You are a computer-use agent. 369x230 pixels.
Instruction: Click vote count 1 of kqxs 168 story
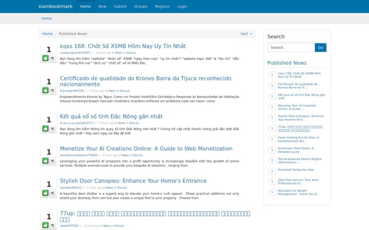[x=49, y=50]
